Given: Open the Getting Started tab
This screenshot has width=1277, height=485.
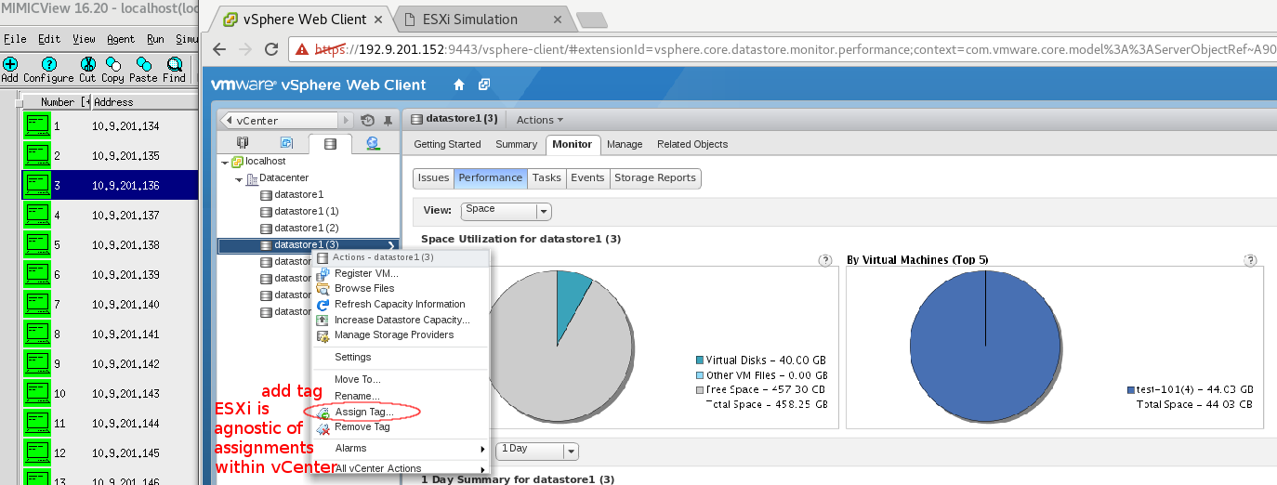Looking at the screenshot, I should 447,144.
